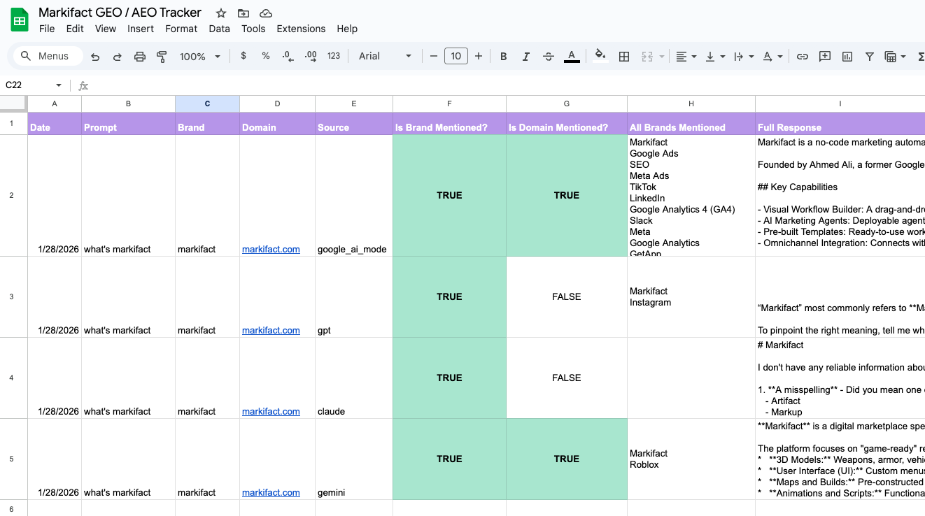Click the fill color icon
The height and width of the screenshot is (516, 925).
tap(600, 56)
